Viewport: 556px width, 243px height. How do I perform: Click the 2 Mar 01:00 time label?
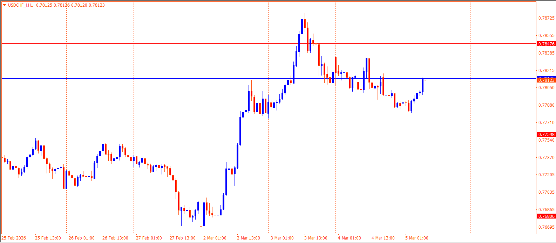click(215, 238)
